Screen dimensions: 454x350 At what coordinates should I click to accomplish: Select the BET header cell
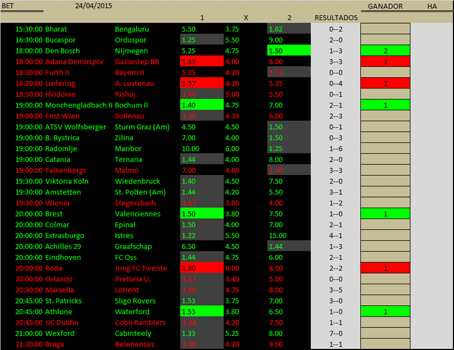7,6
